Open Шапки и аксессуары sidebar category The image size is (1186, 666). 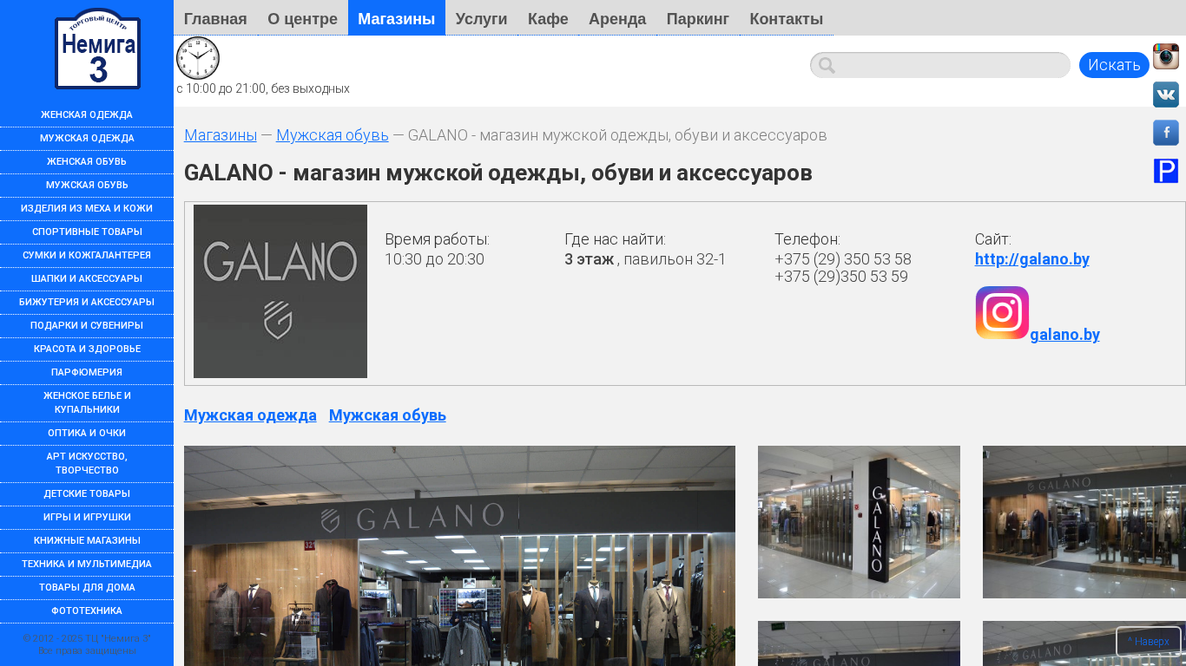(87, 279)
